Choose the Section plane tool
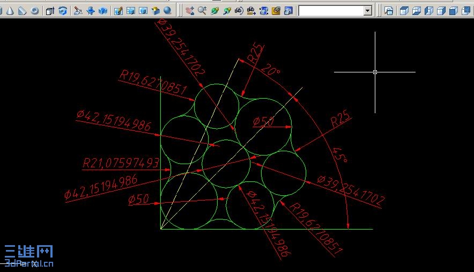 91,11
